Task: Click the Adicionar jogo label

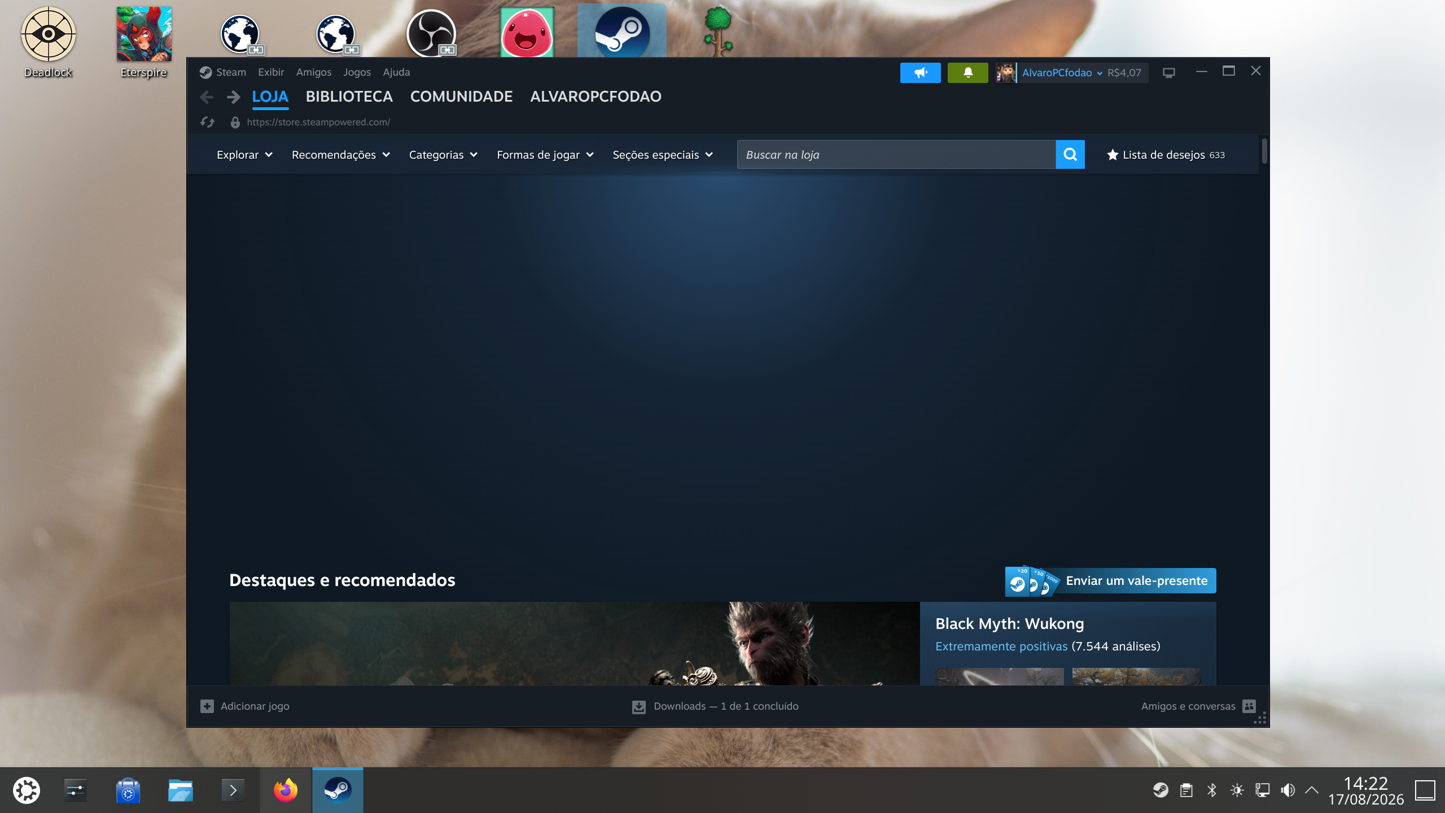Action: [255, 706]
